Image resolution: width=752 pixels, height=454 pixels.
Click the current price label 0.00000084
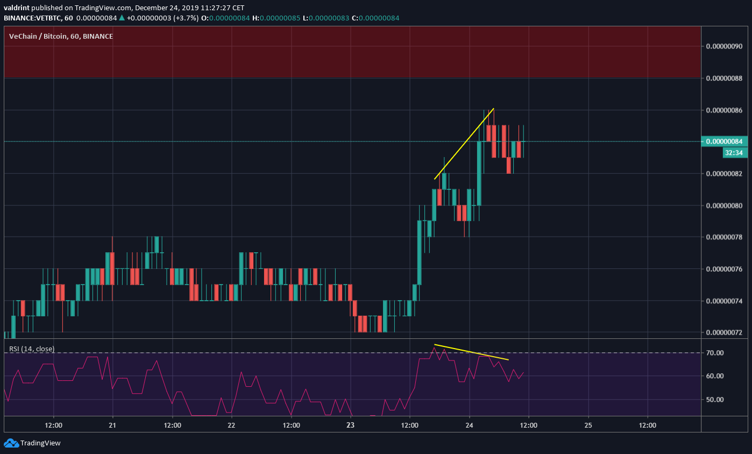point(725,141)
